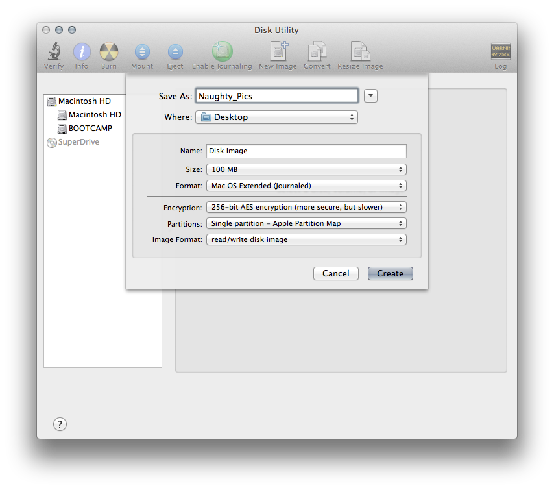Click the Cancel button

click(335, 274)
